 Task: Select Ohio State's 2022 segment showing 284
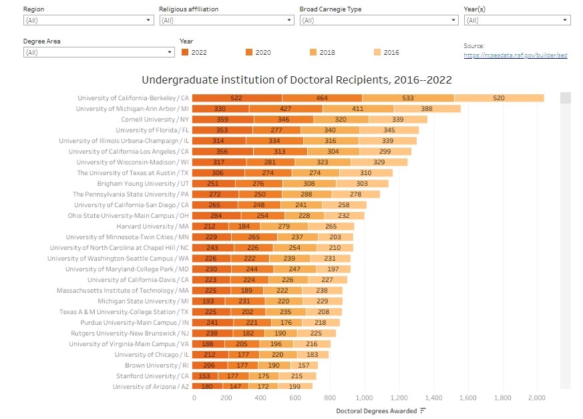click(x=216, y=215)
